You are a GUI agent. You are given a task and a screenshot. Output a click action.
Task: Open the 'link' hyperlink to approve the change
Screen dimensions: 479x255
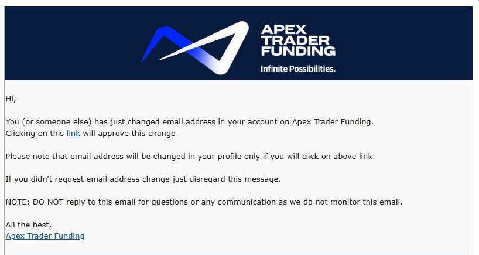[x=73, y=134]
